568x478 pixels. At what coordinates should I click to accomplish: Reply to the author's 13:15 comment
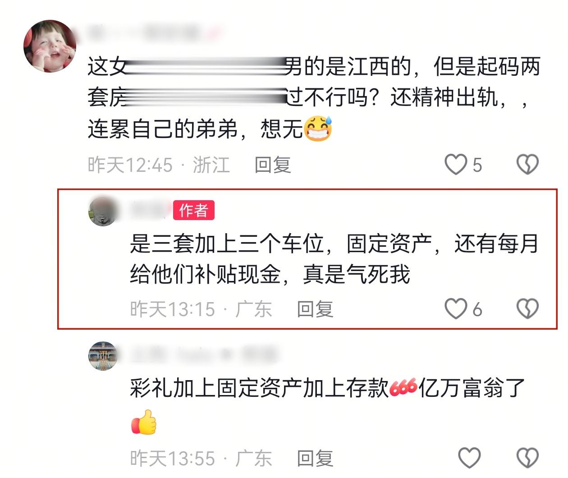[315, 309]
